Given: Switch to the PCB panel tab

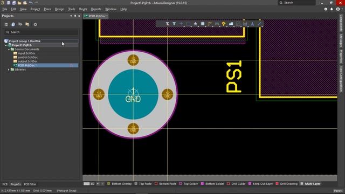Looking at the screenshot, I should 5,184.
